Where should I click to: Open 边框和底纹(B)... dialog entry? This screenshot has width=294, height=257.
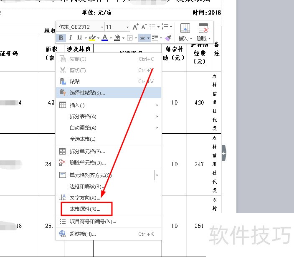pos(109,187)
